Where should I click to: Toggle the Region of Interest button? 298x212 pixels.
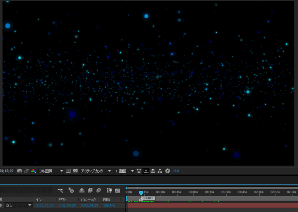[x=68, y=171]
